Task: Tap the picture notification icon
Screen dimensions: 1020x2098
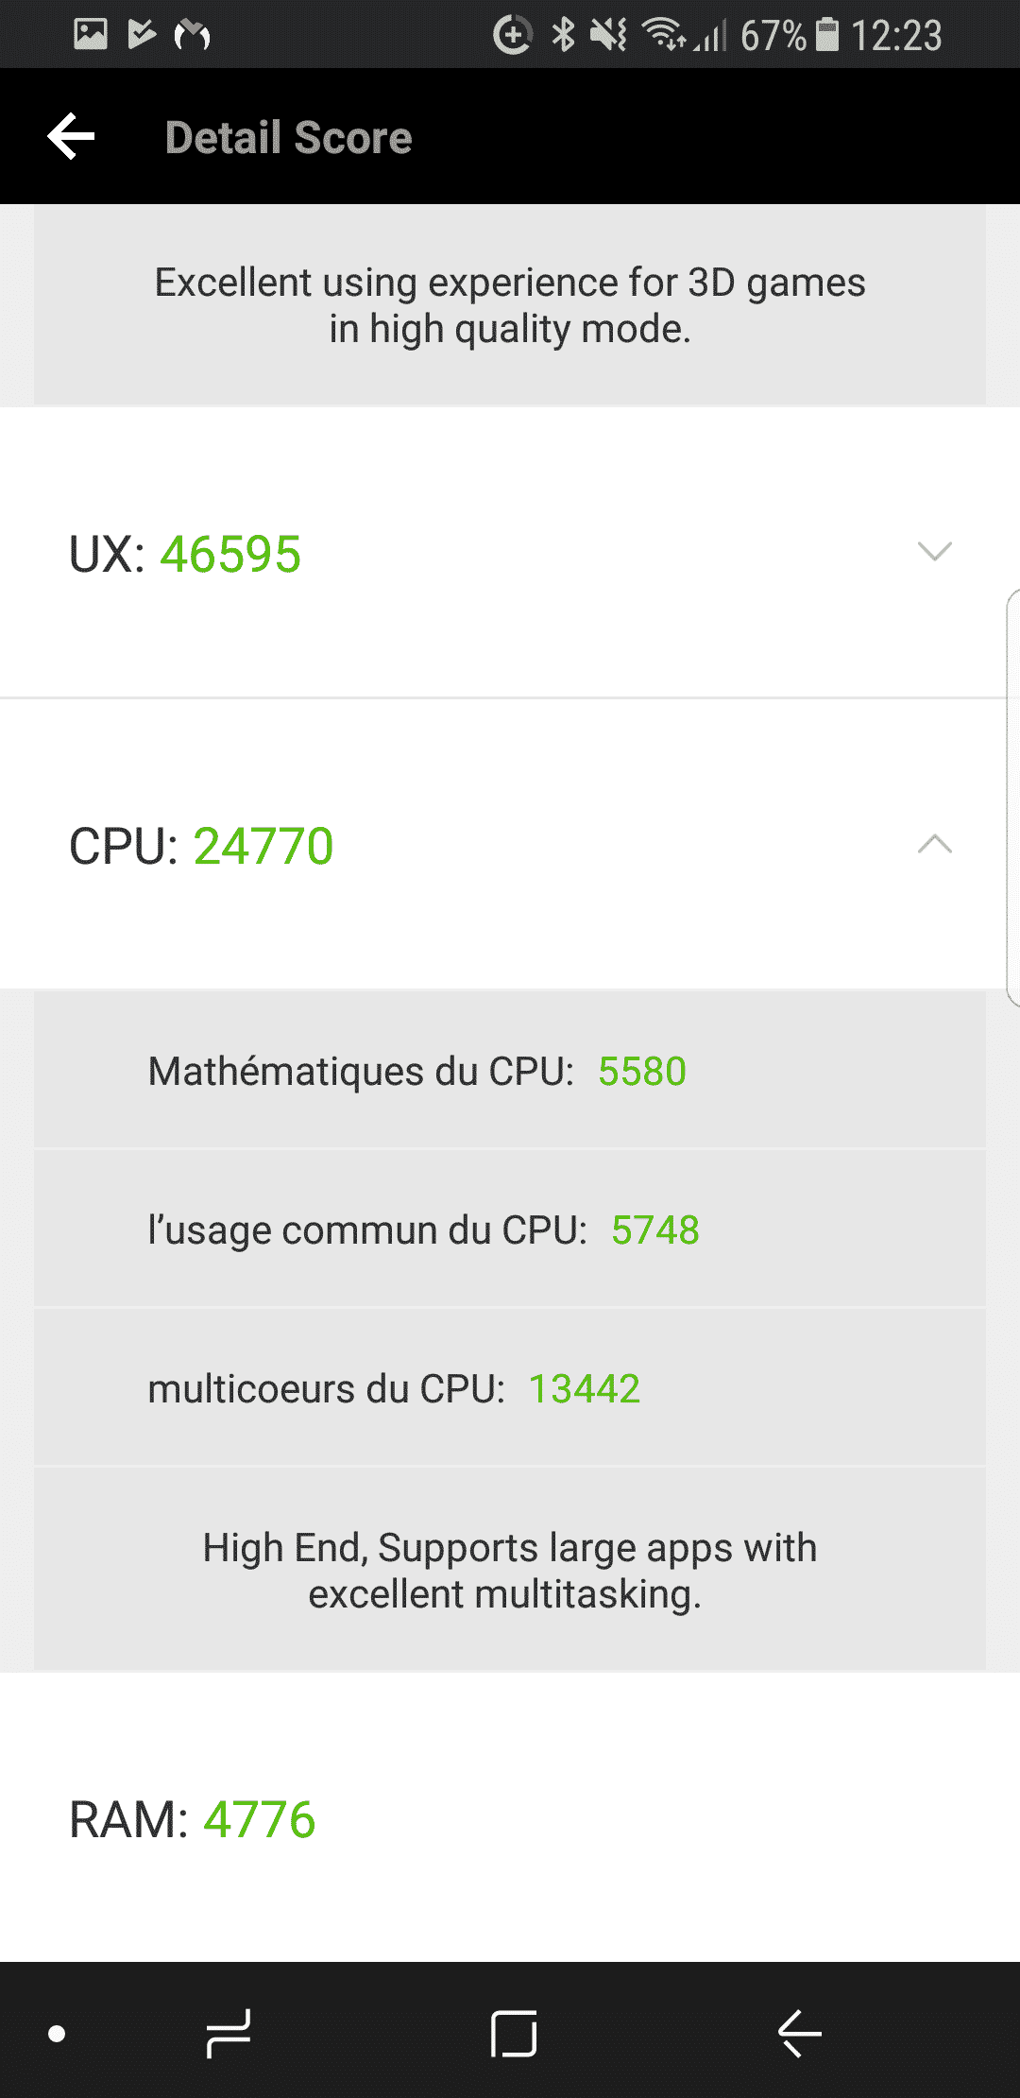Action: (x=91, y=35)
